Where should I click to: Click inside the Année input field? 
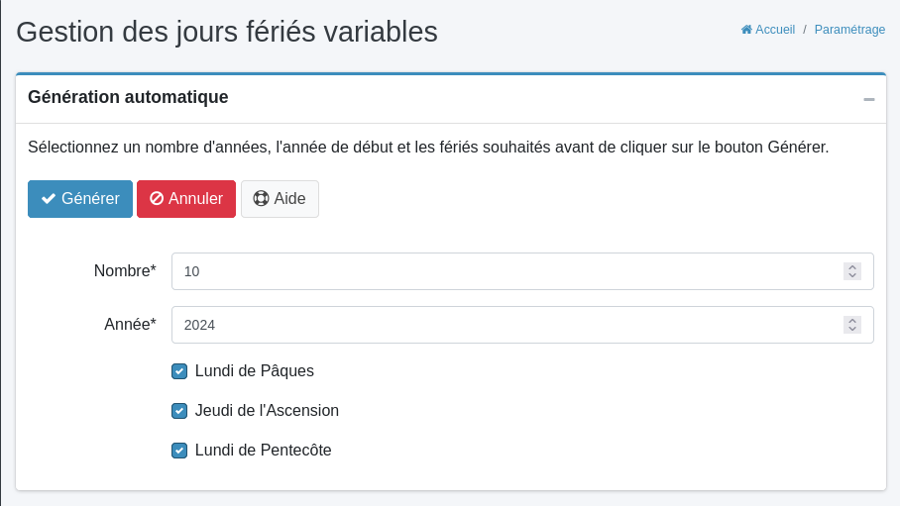point(496,325)
